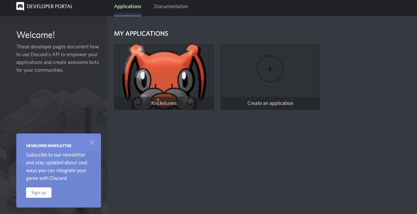The height and width of the screenshot is (214, 417).
Task: Open the Documentation tab
Action: tap(171, 6)
